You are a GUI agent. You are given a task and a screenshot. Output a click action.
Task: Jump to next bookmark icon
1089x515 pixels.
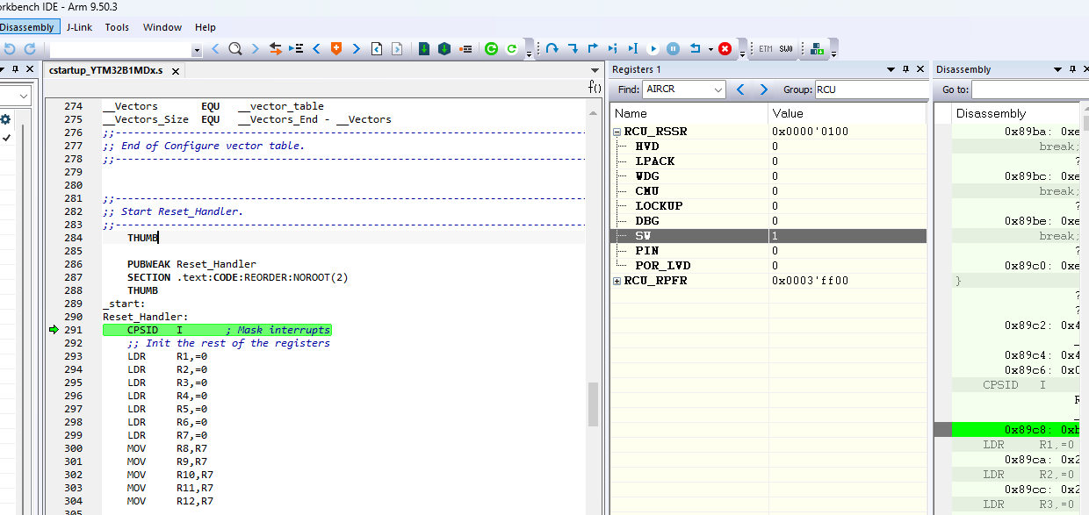click(x=357, y=49)
